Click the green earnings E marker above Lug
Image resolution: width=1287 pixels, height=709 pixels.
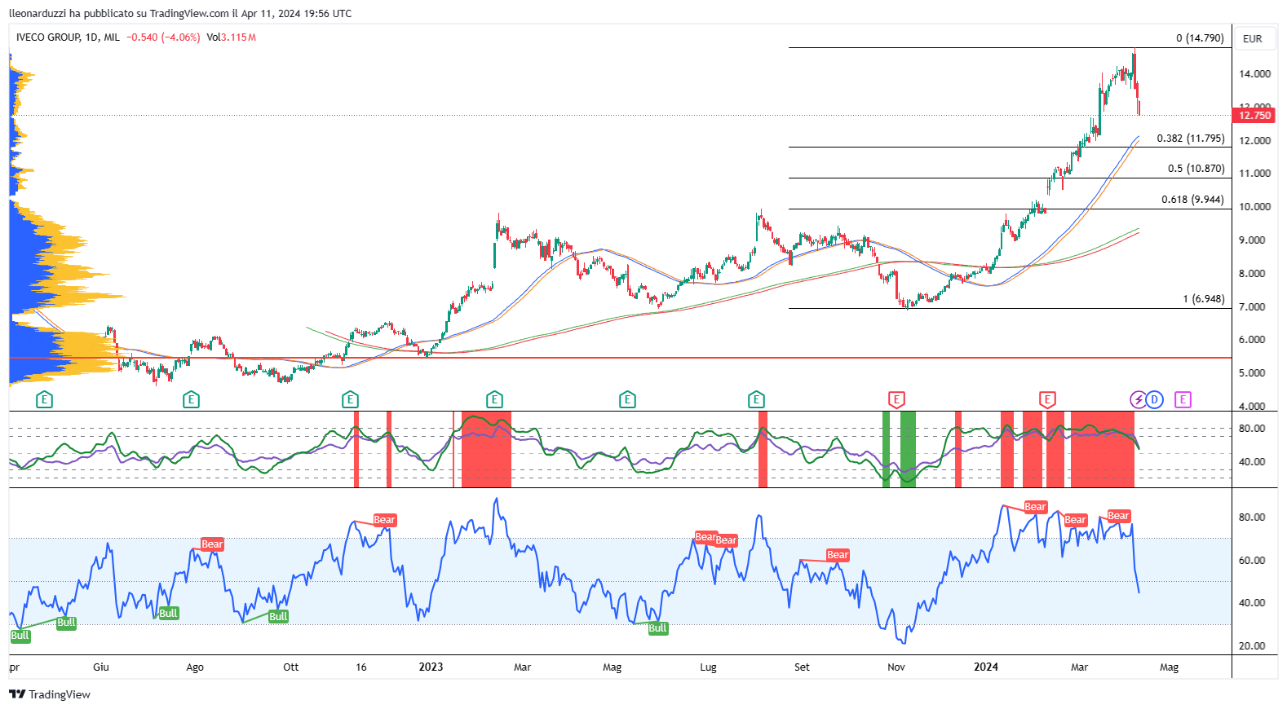756,399
